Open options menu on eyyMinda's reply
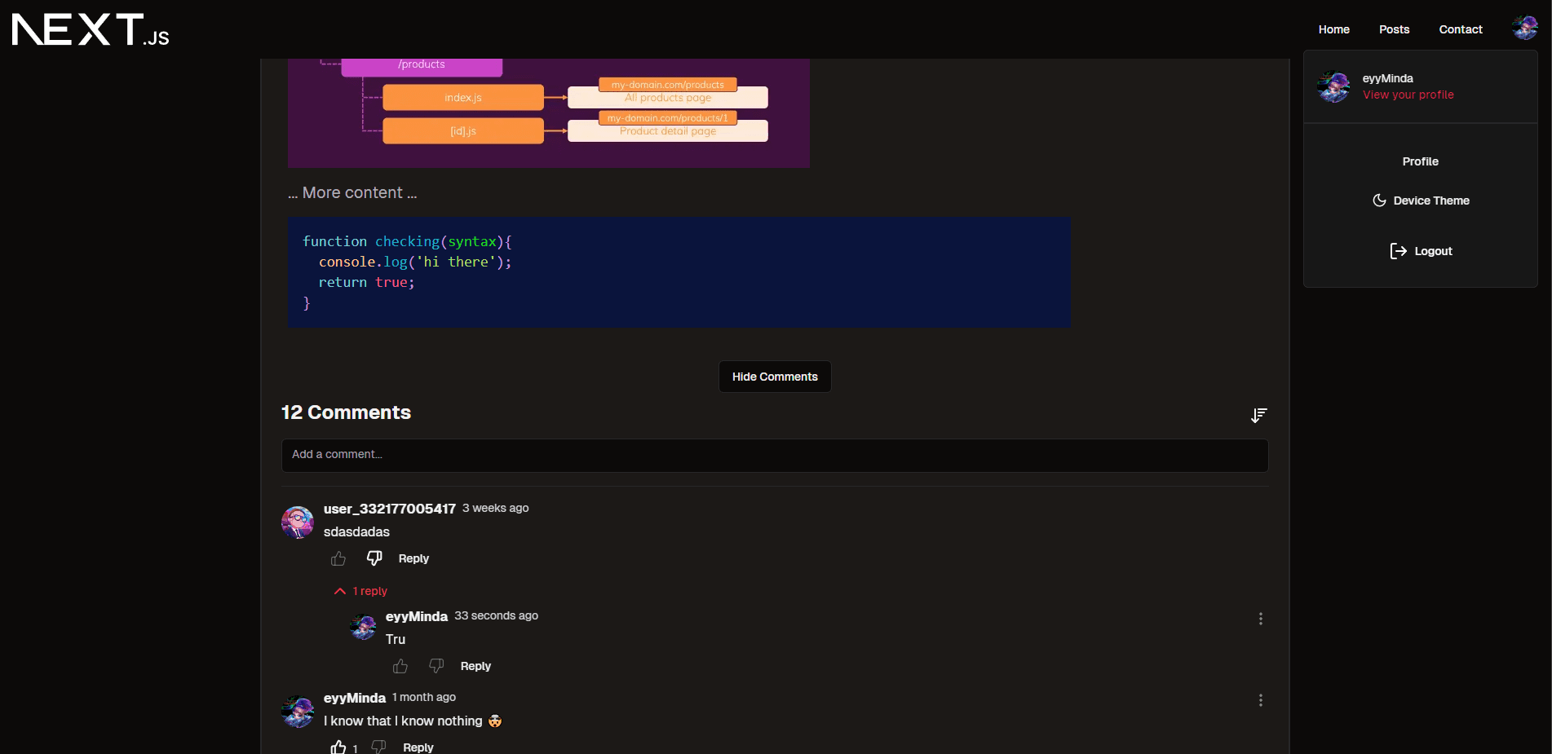This screenshot has height=754, width=1552. tap(1260, 619)
